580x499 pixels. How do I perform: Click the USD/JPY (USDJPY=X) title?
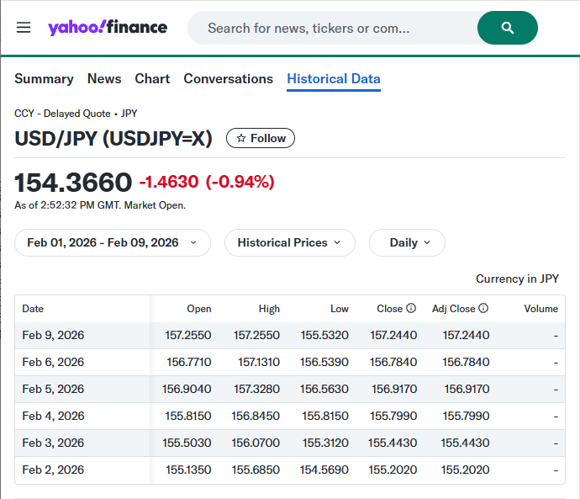pos(113,139)
